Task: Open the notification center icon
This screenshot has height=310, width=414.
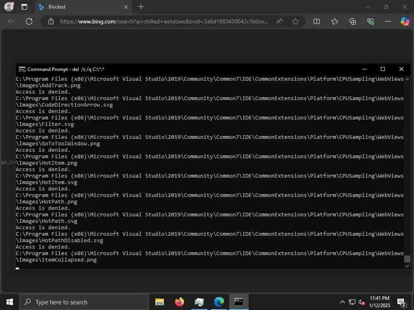Action: tap(401, 302)
